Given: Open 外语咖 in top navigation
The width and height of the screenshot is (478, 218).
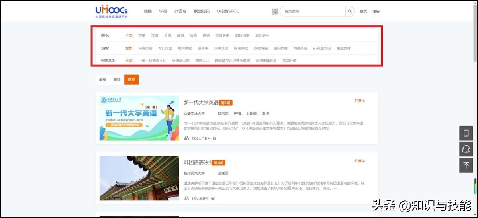Looking at the screenshot, I should (180, 11).
